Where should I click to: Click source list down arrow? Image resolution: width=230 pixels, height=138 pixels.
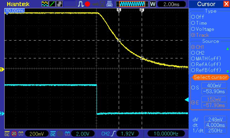[x=227, y=71]
